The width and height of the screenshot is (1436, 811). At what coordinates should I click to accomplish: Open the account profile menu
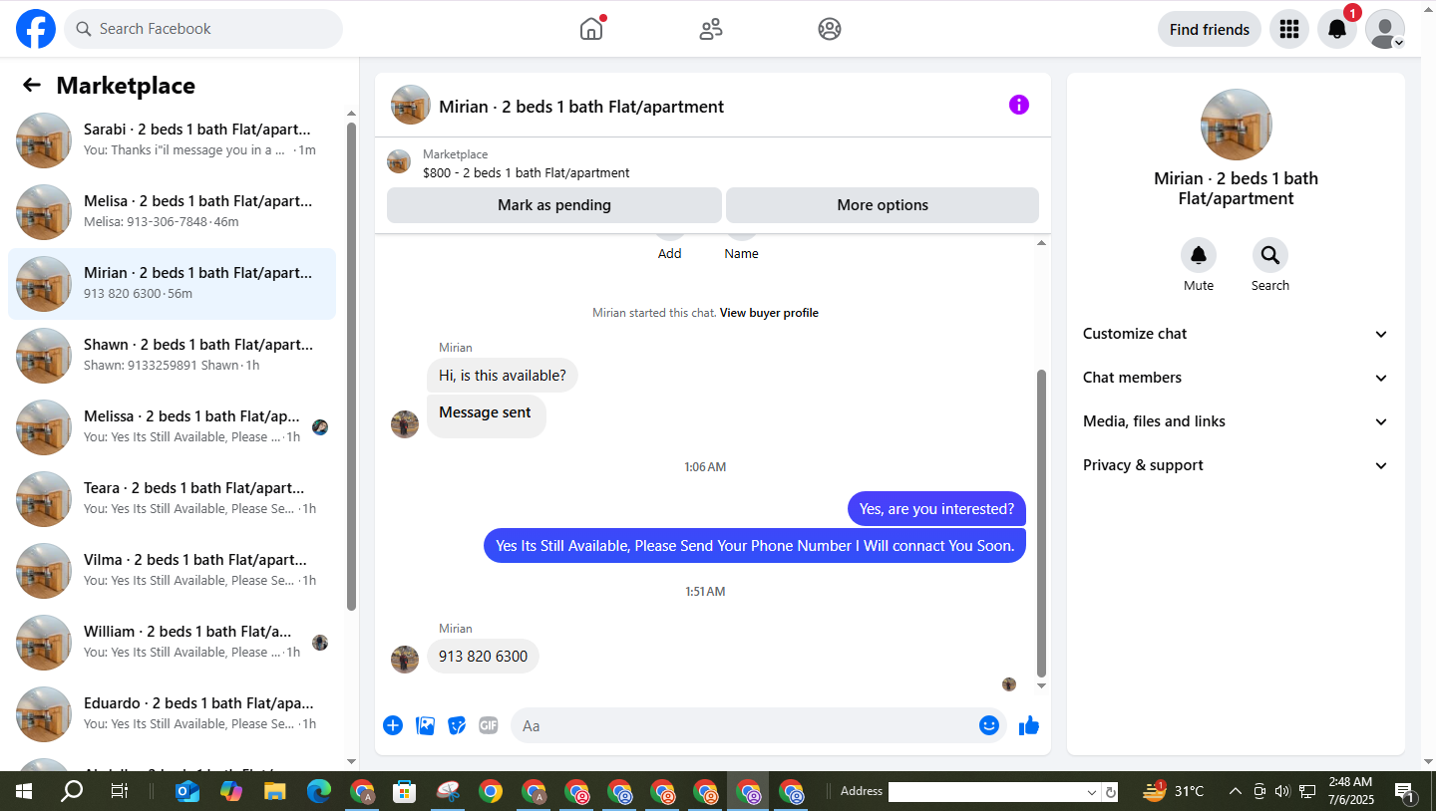(x=1385, y=29)
